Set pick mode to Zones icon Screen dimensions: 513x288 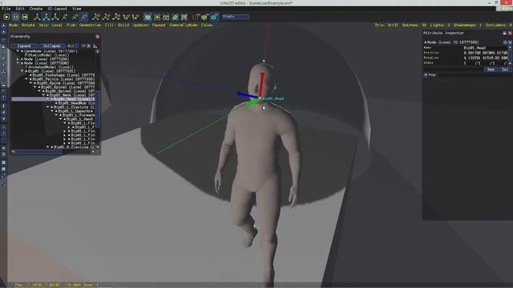(x=166, y=17)
